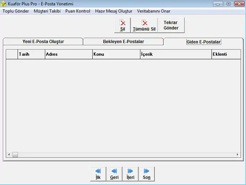Select the Giden E-Postalar tab
Image resolution: width=246 pixels, height=185 pixels.
pyautogui.click(x=203, y=42)
